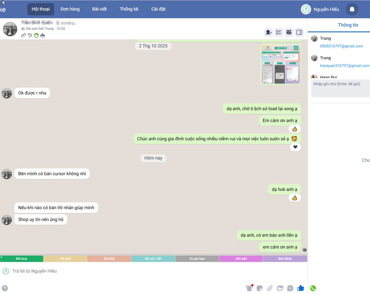Open the Thống kê menu
370x294 pixels.
tap(129, 9)
